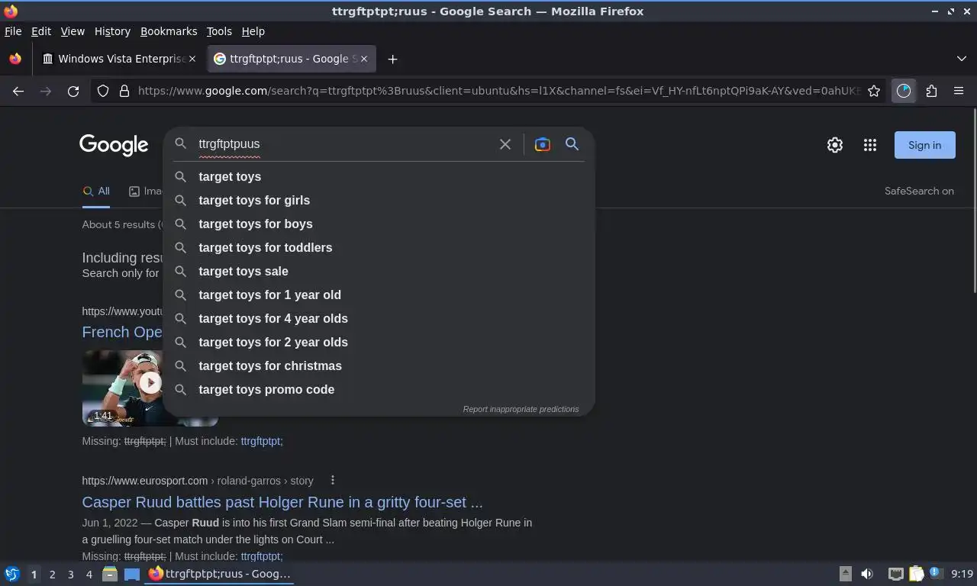Open the Help menu

[x=253, y=31]
